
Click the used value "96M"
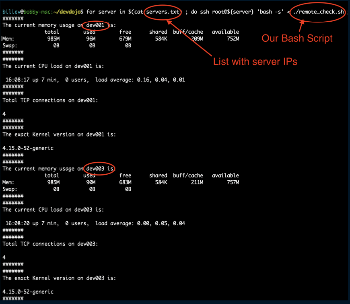pos(91,39)
